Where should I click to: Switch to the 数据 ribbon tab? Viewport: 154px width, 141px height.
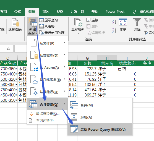coord(32,12)
